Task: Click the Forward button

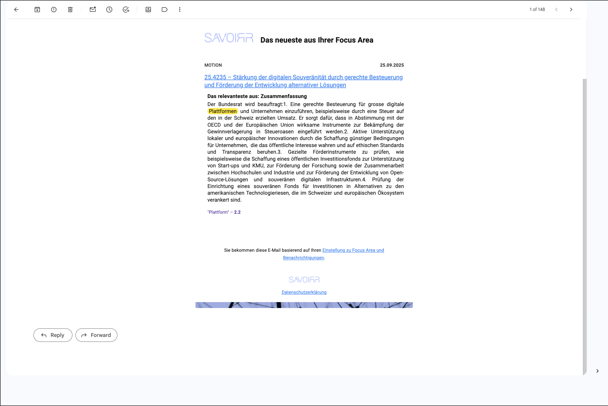Action: point(96,335)
